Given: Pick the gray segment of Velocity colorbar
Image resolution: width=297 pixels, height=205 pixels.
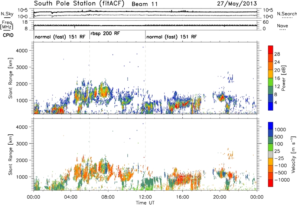Looking at the screenshot, I should pyautogui.click(x=271, y=154).
